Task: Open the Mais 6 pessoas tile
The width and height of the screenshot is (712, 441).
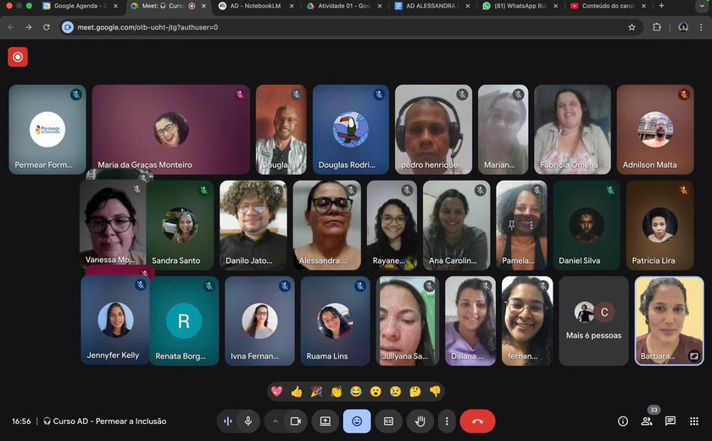Action: [x=593, y=321]
